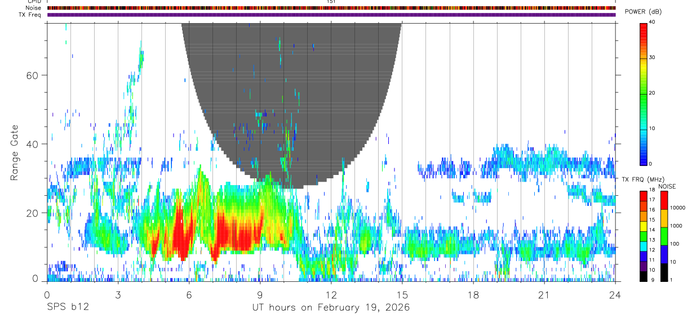Click the NOISE legend title
The image size is (692, 319).
click(x=667, y=186)
